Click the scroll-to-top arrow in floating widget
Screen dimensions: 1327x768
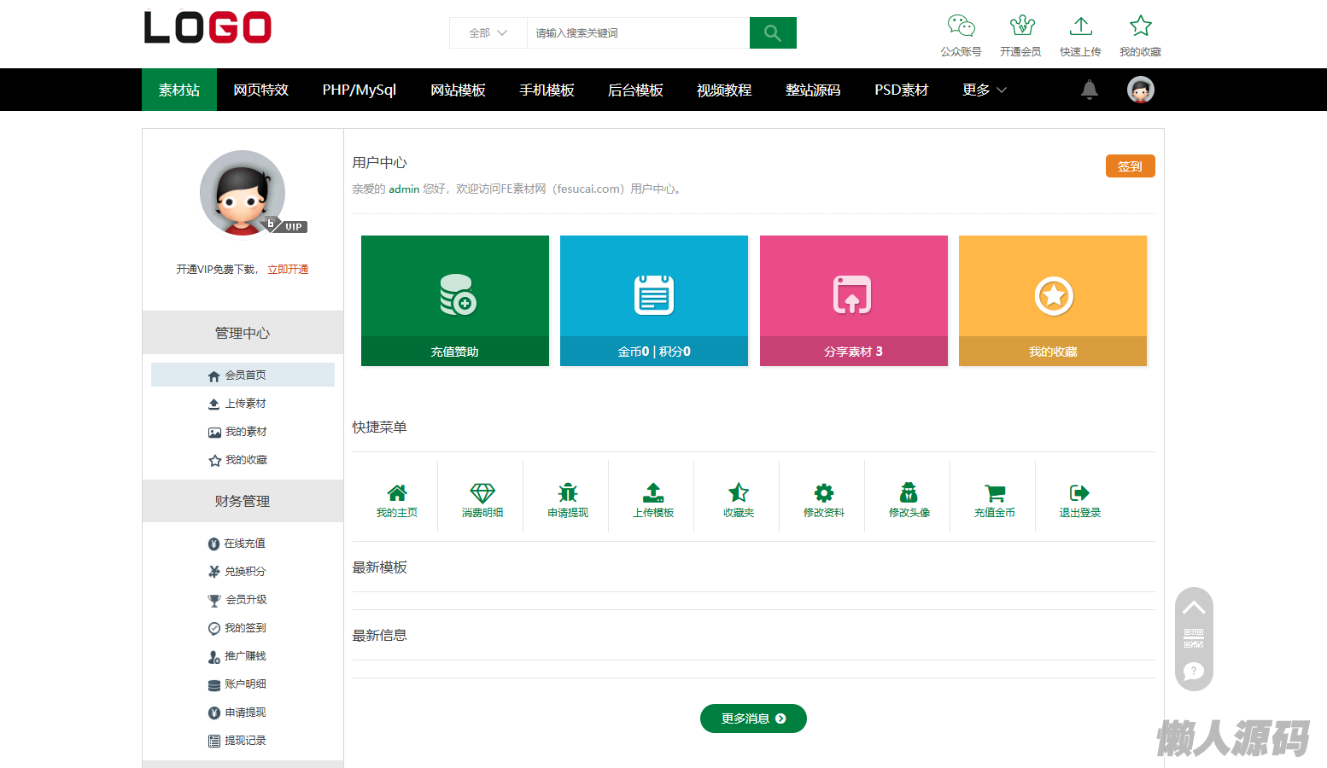tap(1194, 608)
